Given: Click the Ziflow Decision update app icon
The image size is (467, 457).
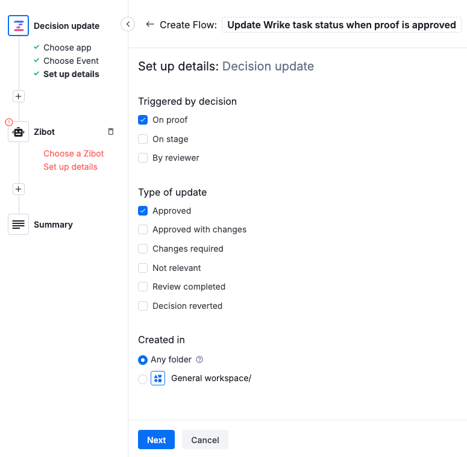Looking at the screenshot, I should [x=18, y=26].
